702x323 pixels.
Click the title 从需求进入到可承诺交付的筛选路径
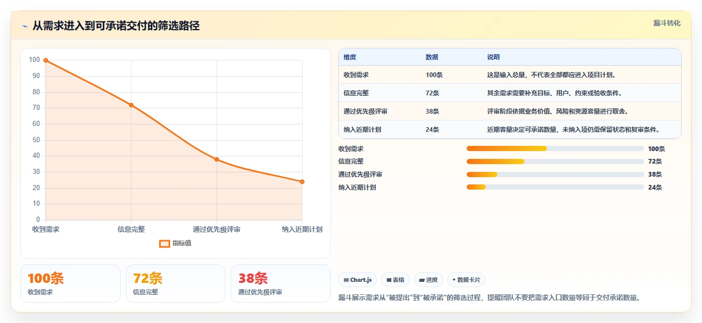click(x=116, y=26)
